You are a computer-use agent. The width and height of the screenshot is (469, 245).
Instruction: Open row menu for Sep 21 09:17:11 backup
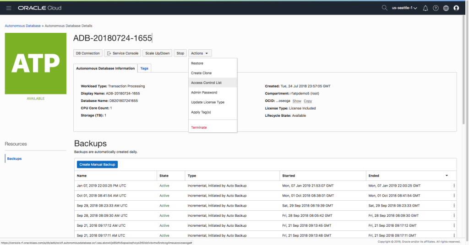point(454,235)
